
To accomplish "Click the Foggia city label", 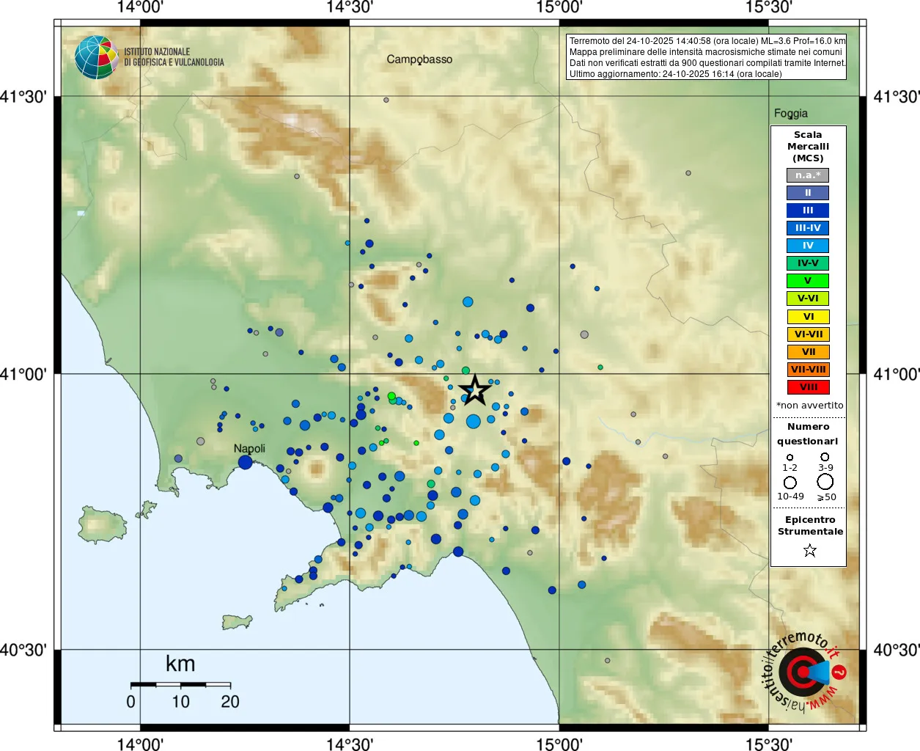I will tap(790, 114).
